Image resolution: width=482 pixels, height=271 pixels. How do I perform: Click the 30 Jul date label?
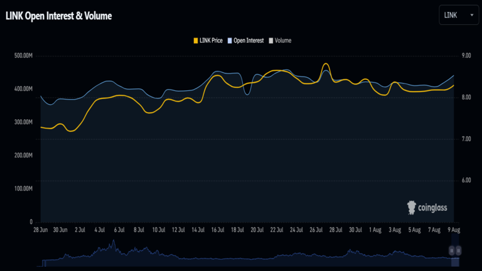(355, 230)
